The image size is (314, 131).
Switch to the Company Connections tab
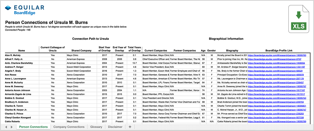point(69,127)
